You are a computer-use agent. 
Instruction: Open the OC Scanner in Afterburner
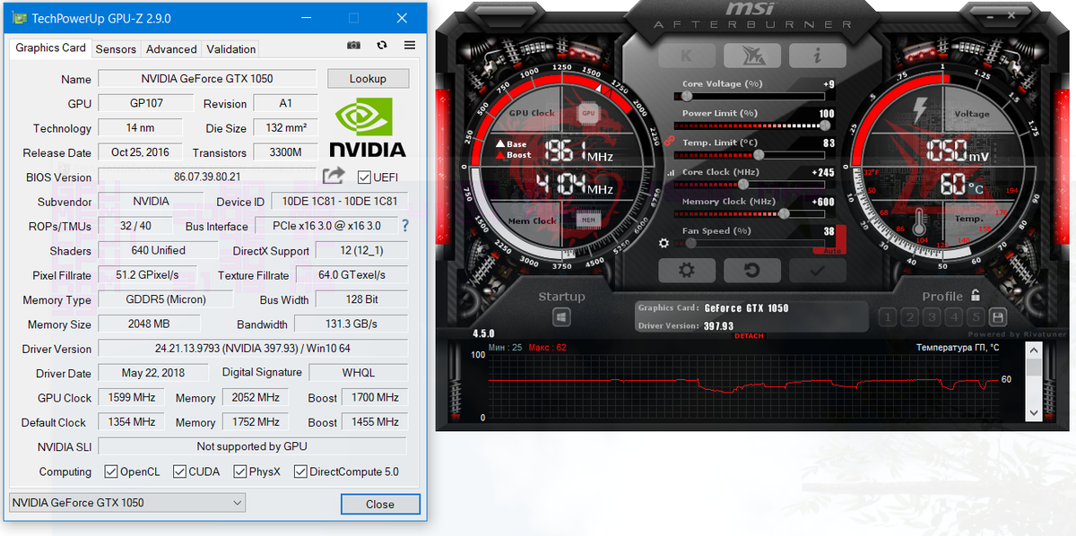pos(751,56)
